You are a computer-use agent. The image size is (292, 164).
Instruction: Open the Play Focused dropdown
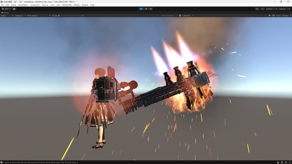(x=169, y=16)
